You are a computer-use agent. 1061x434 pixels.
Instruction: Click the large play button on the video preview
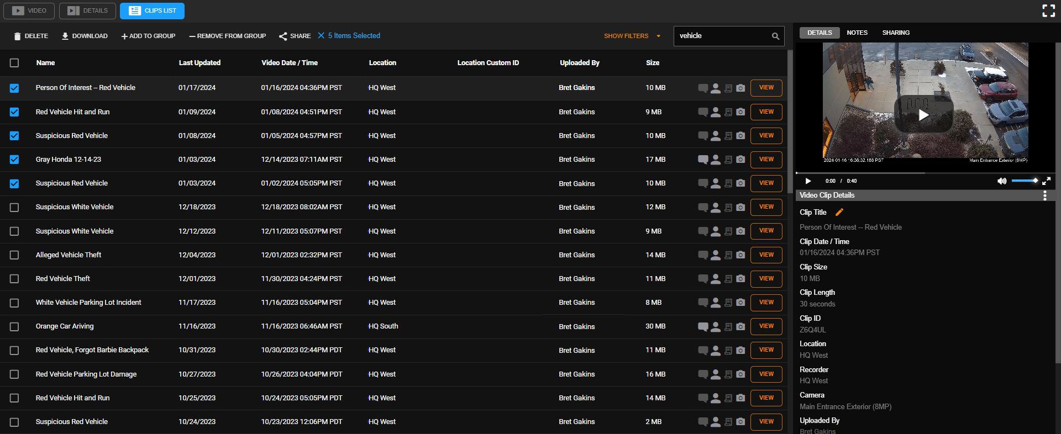coord(923,115)
